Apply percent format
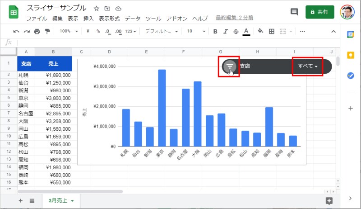The width and height of the screenshot is (361, 209). [98, 31]
